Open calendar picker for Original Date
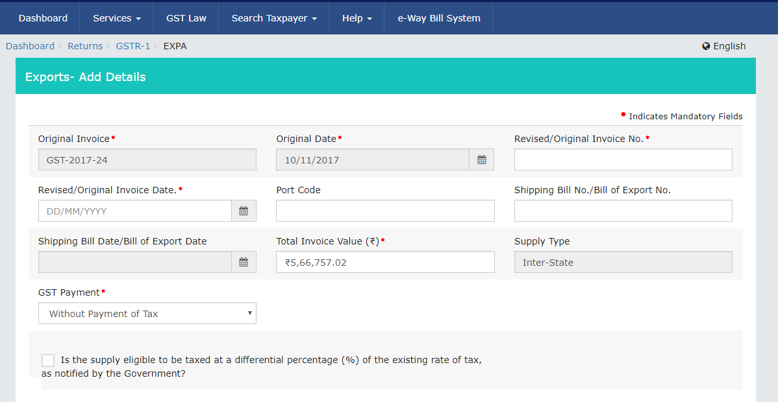 pos(481,160)
